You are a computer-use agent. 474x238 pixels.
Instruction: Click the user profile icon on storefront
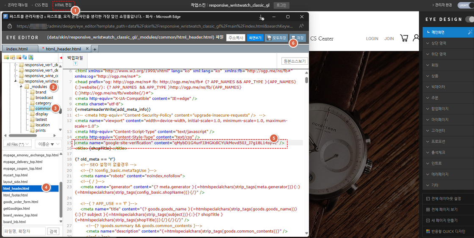[416, 38]
